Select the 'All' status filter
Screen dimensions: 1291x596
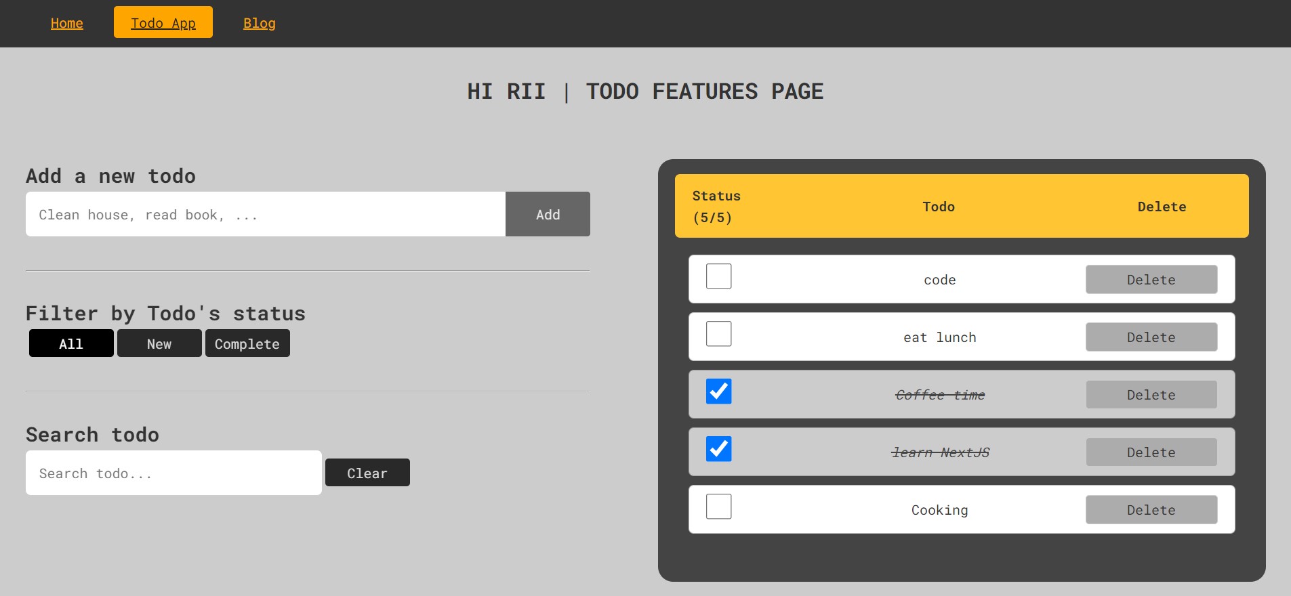71,343
